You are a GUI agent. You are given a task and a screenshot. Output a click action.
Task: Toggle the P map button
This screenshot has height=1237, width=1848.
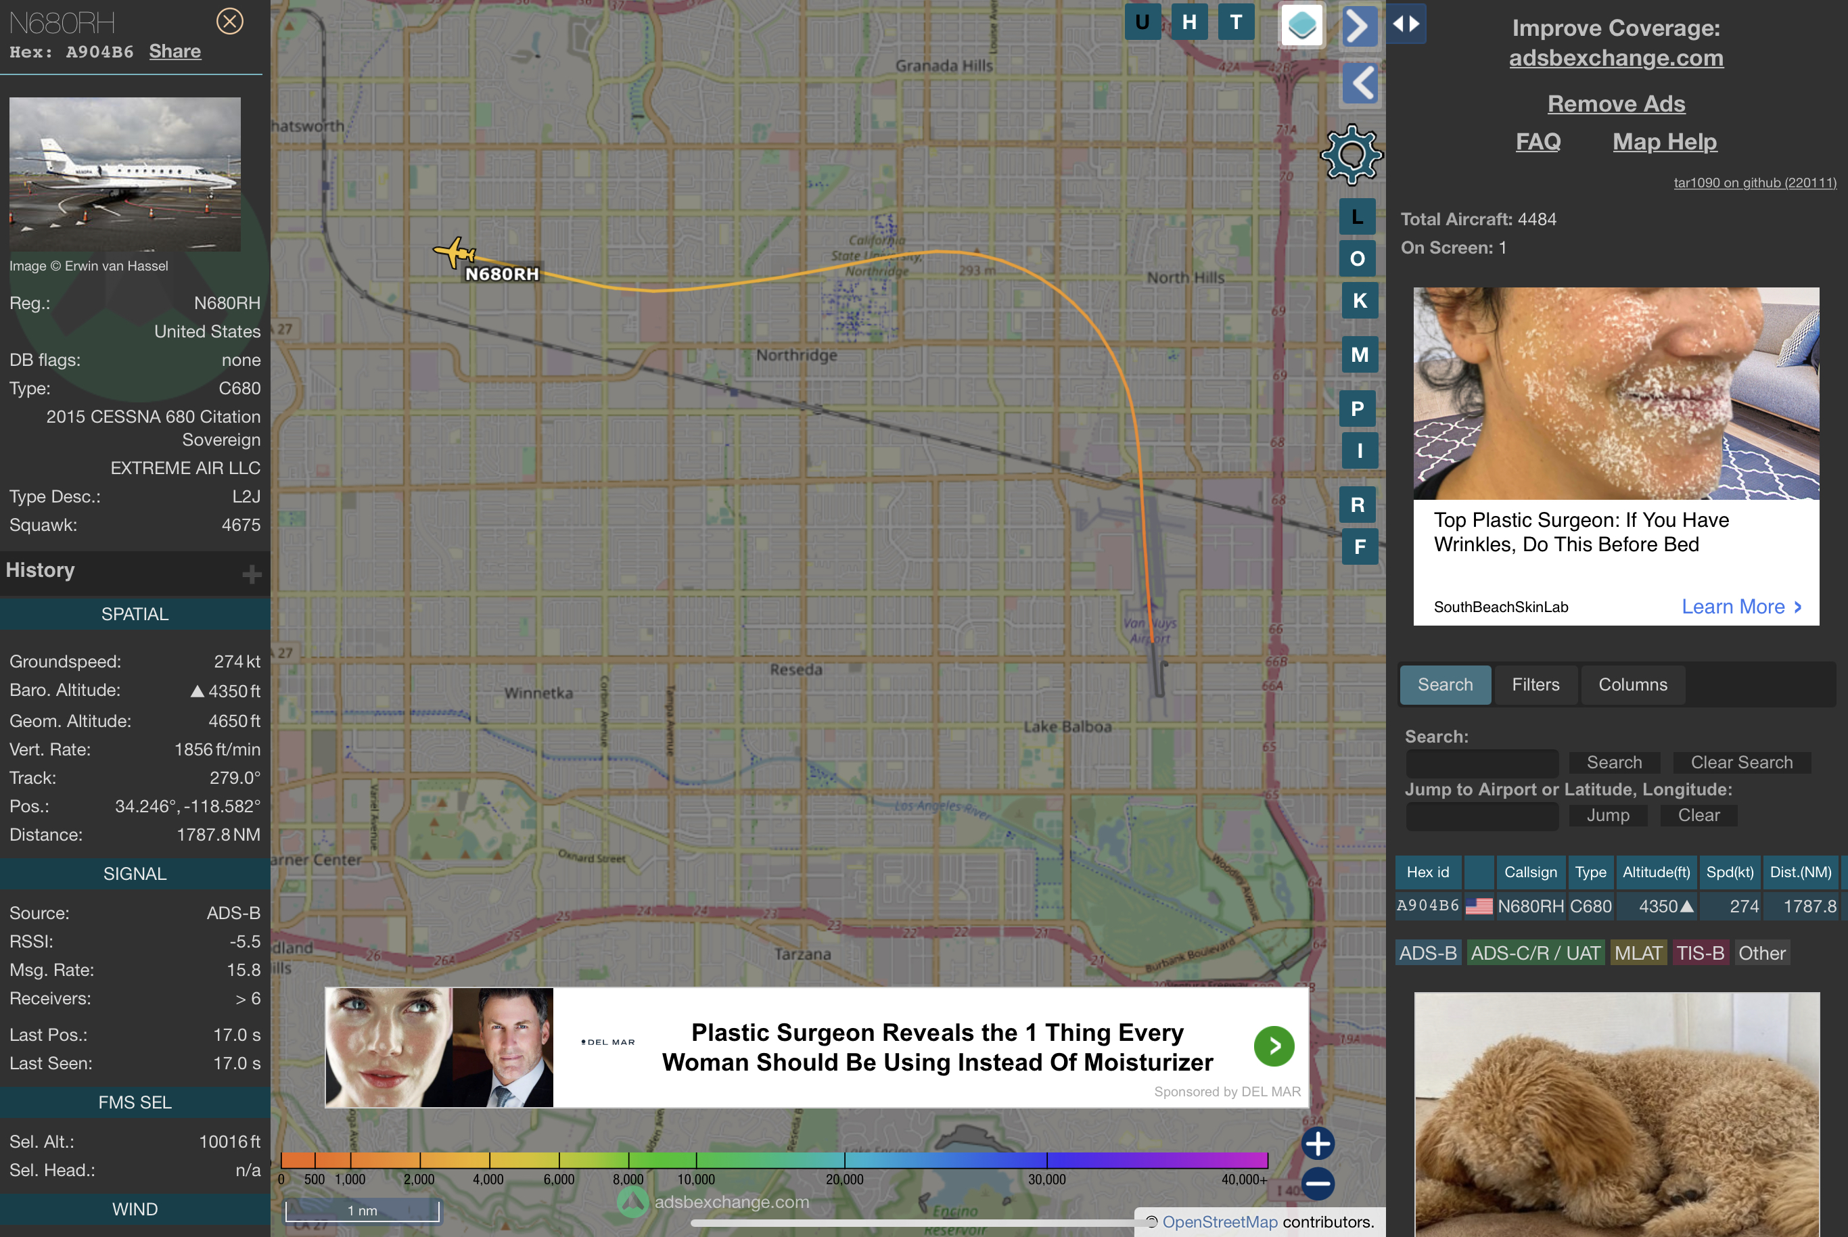pos(1357,409)
